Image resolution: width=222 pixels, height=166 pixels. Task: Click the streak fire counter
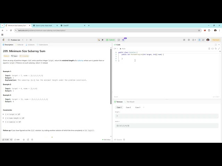[194, 40]
